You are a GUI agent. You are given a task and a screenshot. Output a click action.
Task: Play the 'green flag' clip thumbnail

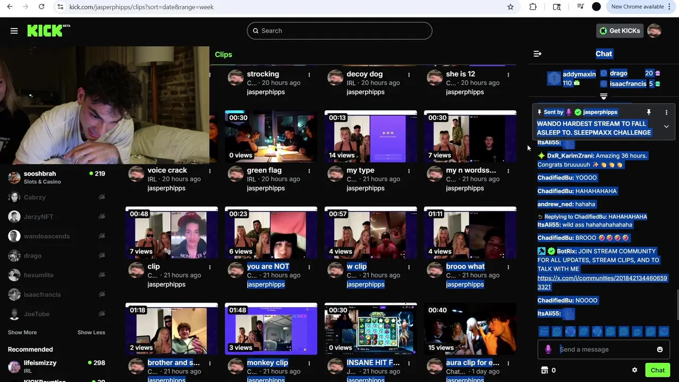tap(271, 136)
